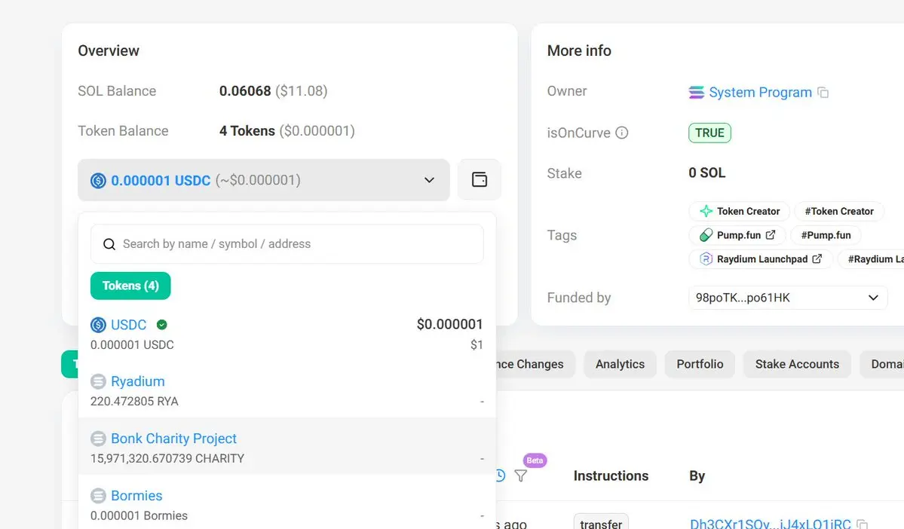
Task: Click the TRUE isOnCurve badge
Action: point(709,133)
